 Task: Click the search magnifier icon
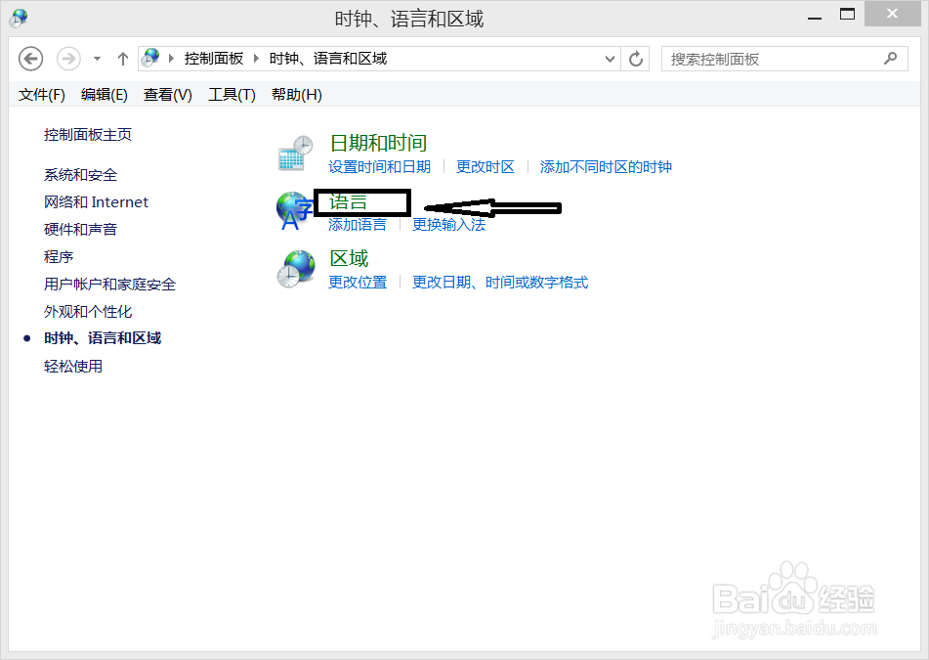coord(890,59)
